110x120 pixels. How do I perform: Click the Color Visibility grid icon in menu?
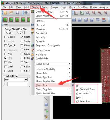coord(32,11)
